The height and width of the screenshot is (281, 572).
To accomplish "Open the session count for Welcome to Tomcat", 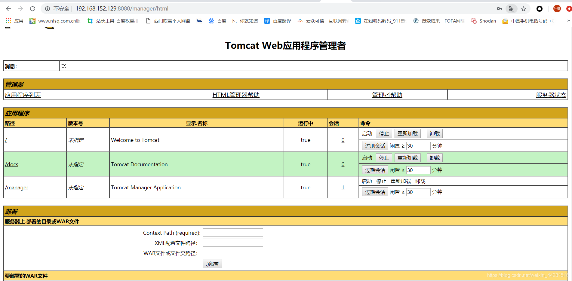I will (x=343, y=140).
